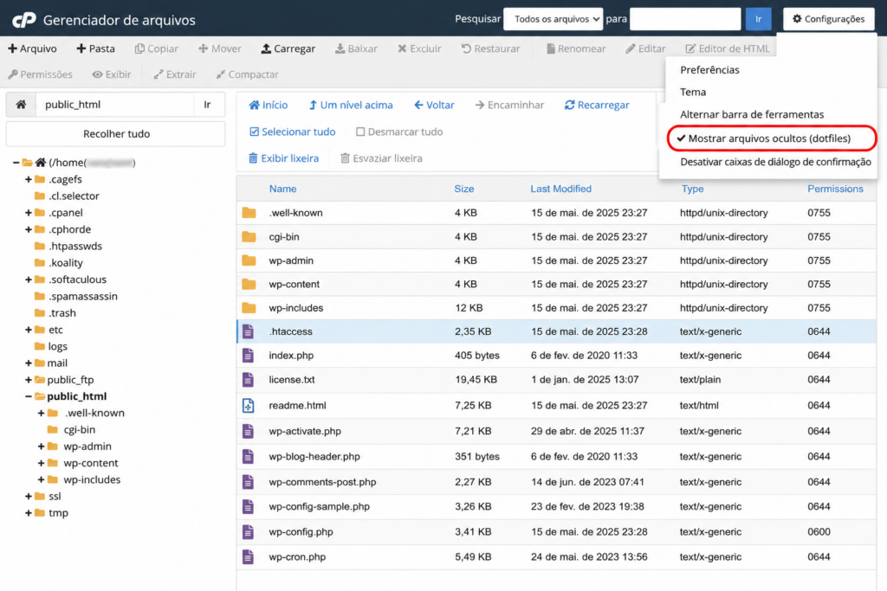Sort by Size column header

pyautogui.click(x=464, y=189)
